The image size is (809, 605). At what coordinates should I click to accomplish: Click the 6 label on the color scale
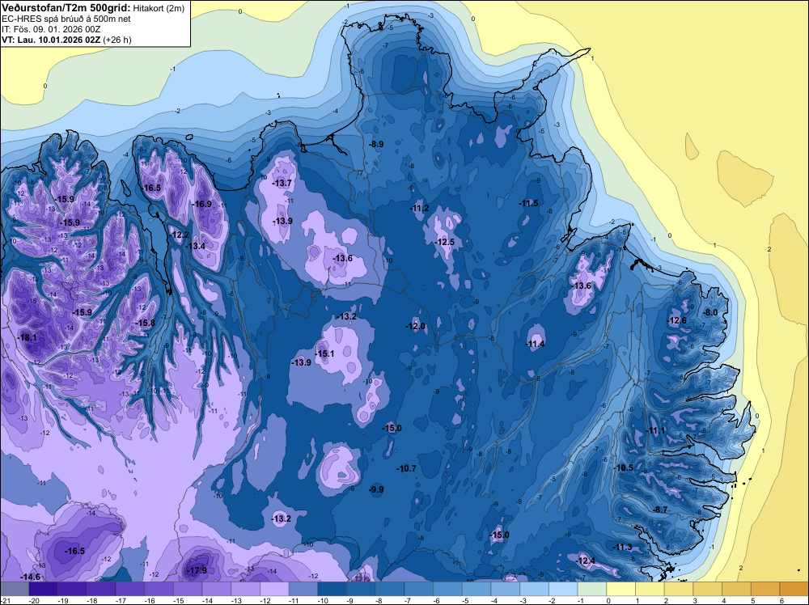tap(781, 600)
